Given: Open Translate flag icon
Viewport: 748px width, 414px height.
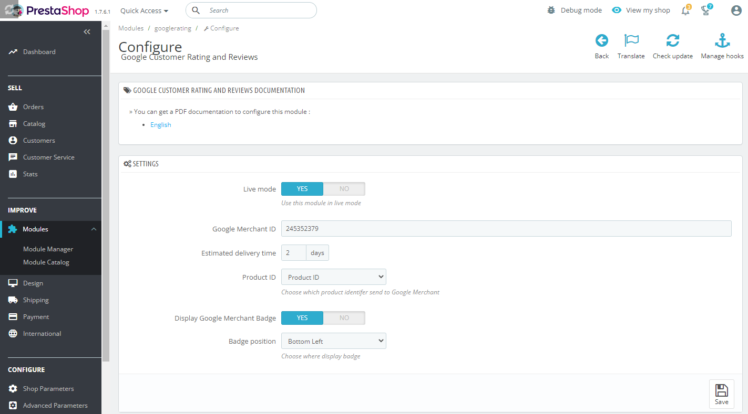Looking at the screenshot, I should point(631,40).
